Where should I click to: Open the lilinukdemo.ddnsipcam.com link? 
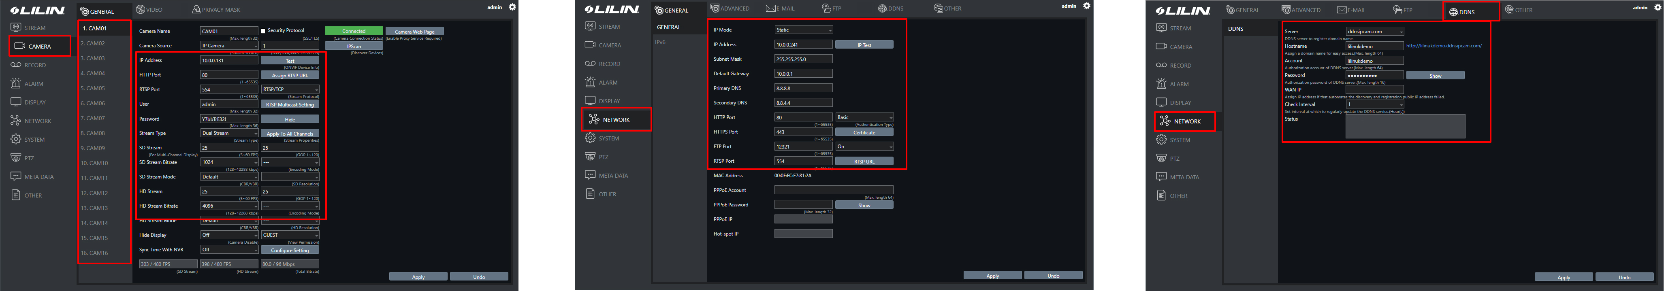pos(1444,46)
